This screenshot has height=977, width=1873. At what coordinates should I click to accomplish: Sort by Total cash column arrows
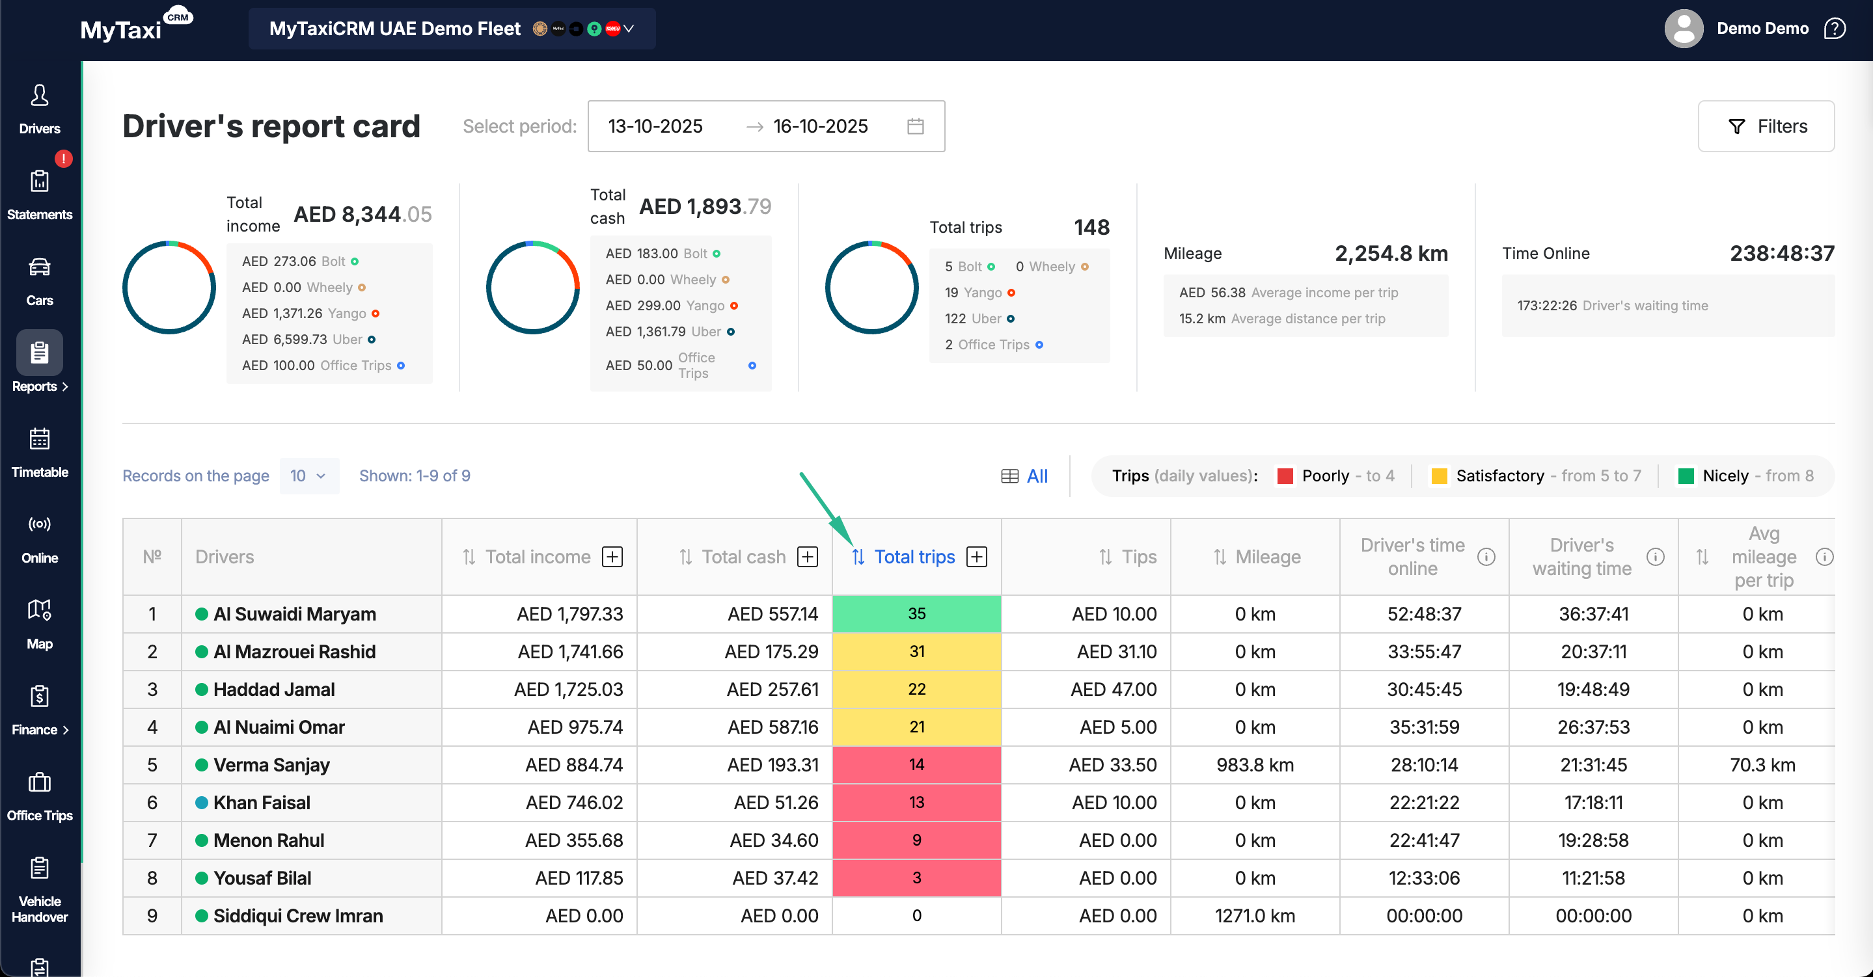(x=686, y=557)
